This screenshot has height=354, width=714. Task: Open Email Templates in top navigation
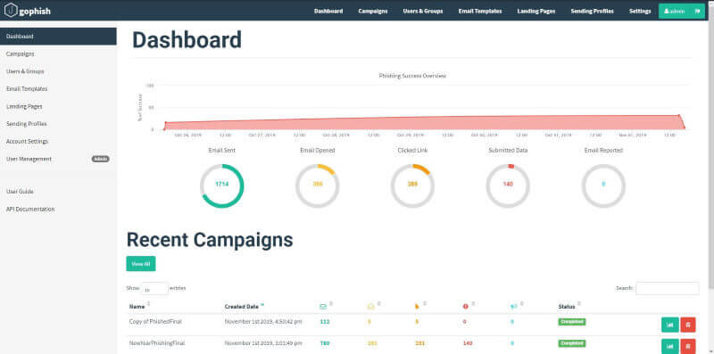coord(480,11)
